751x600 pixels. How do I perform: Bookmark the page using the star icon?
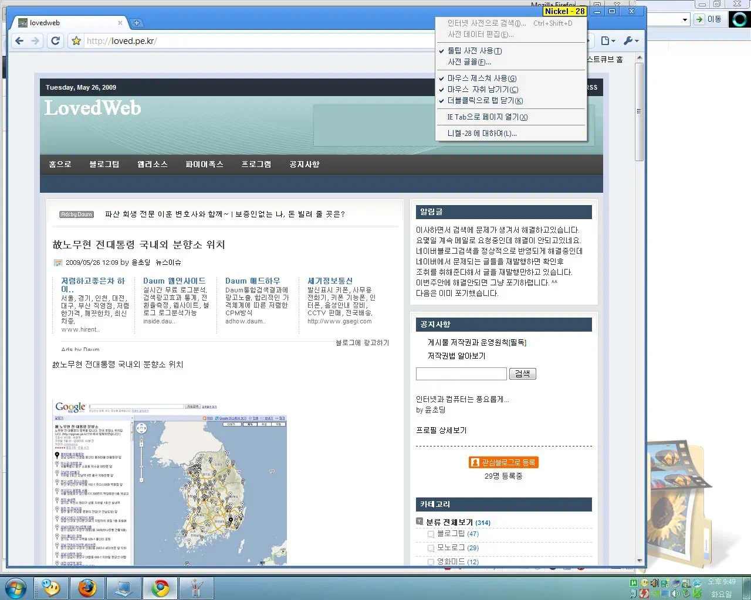coord(76,41)
